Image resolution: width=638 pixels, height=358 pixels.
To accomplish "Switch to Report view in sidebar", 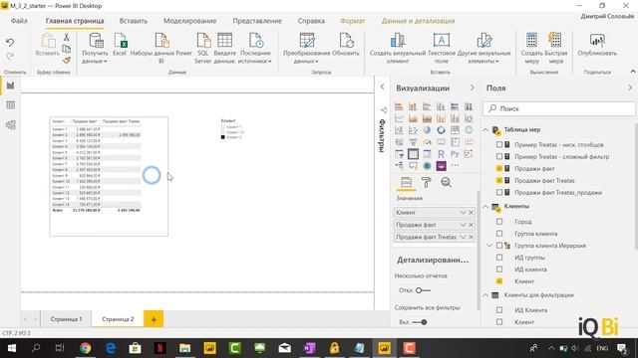I will pos(11,86).
